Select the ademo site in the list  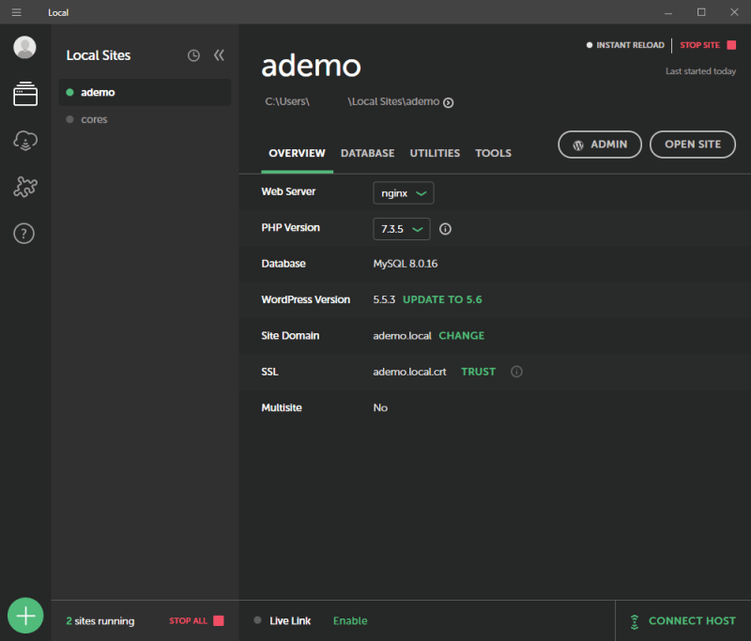[x=145, y=92]
